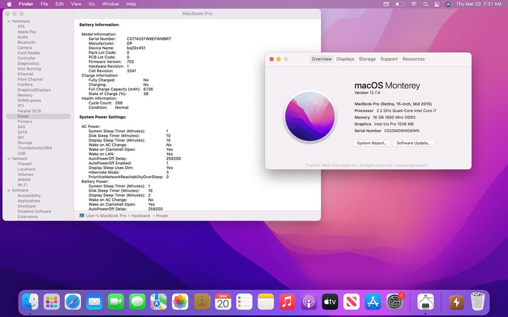Open Contacts from the Dock

tap(202, 302)
